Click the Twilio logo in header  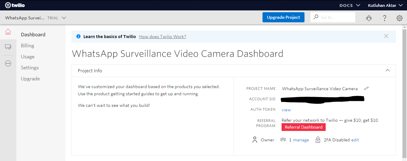pos(15,5)
